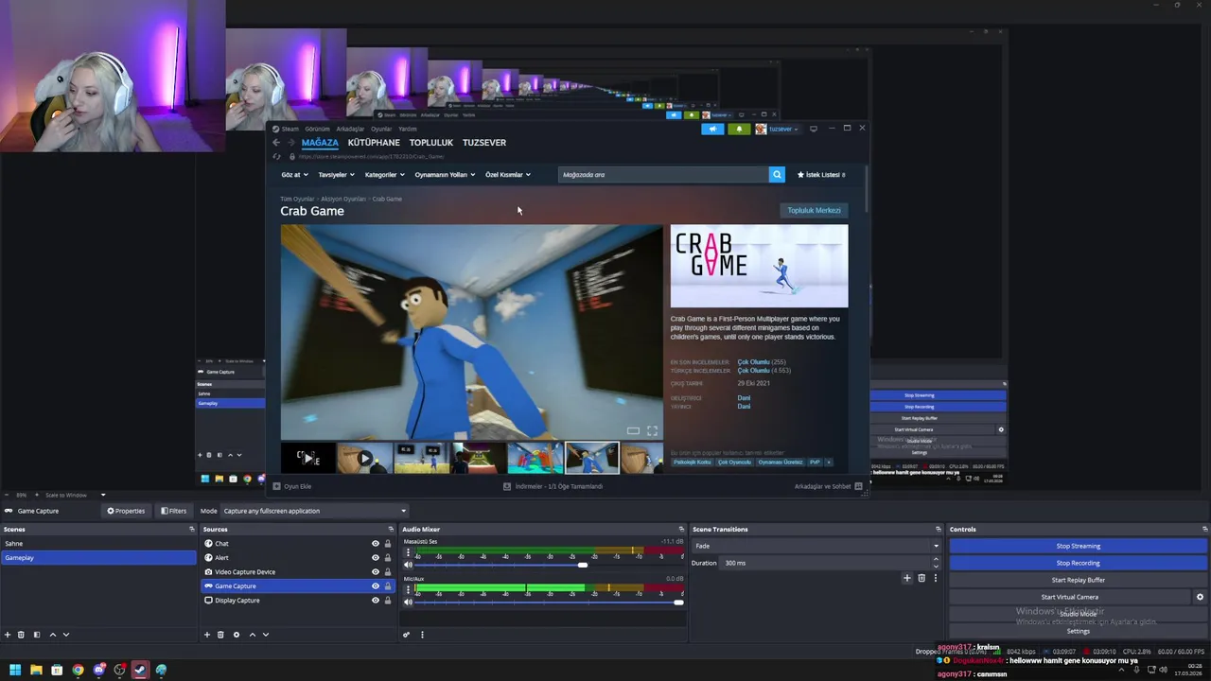Unlock the Chat source
1211x681 pixels.
(x=387, y=544)
